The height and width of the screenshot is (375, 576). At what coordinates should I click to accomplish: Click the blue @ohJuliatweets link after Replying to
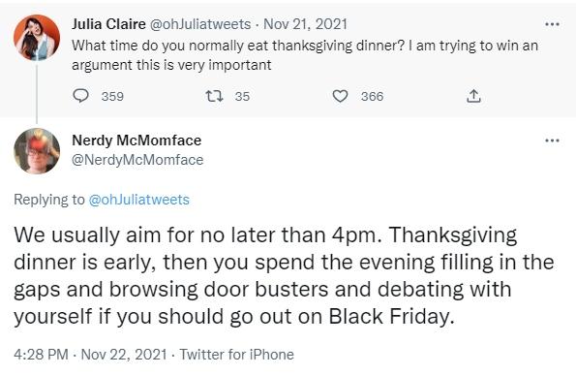click(x=139, y=200)
